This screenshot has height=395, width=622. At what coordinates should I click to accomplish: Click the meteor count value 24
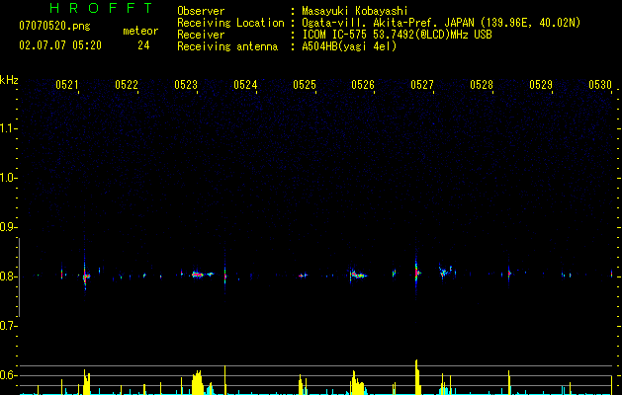[143, 45]
